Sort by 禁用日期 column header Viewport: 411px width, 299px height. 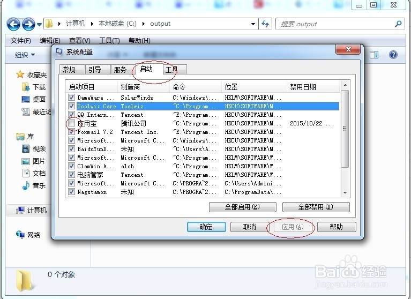(x=313, y=87)
